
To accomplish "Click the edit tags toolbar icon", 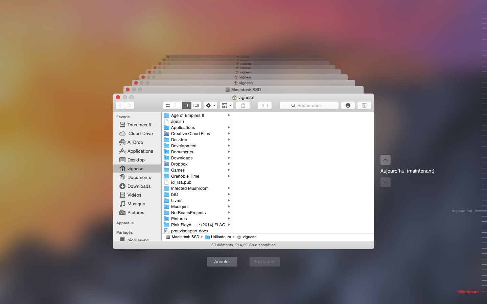I will pos(265,105).
